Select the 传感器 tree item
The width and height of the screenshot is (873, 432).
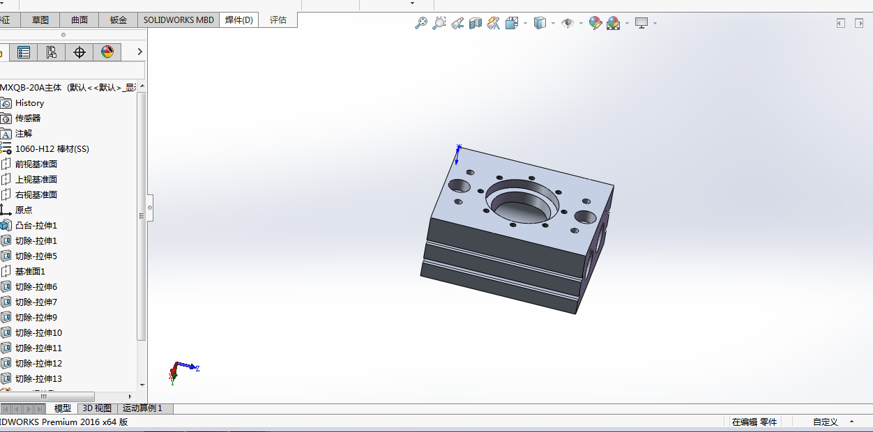click(28, 118)
